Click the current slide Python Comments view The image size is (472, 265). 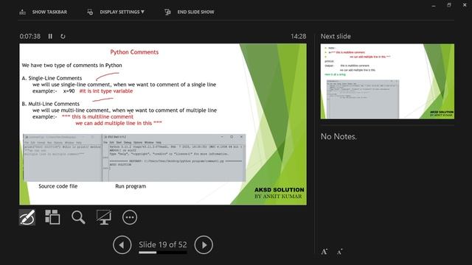click(163, 124)
